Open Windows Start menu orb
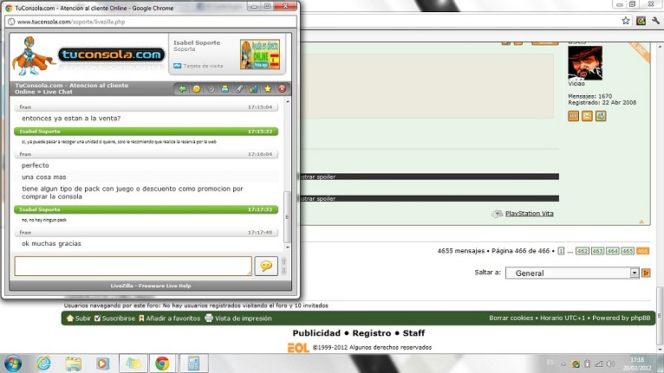 tap(12, 363)
